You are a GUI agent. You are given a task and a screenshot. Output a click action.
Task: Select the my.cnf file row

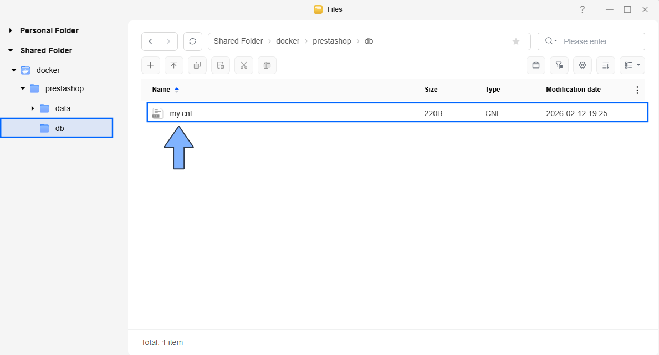pyautogui.click(x=397, y=113)
